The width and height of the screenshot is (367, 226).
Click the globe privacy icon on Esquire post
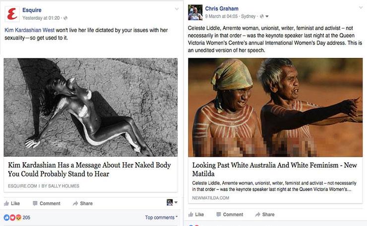65,18
